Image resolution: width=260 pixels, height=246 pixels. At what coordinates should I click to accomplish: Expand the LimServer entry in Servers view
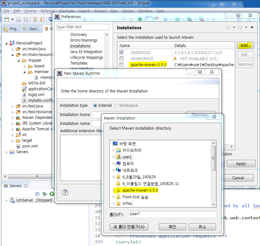click(x=6, y=201)
